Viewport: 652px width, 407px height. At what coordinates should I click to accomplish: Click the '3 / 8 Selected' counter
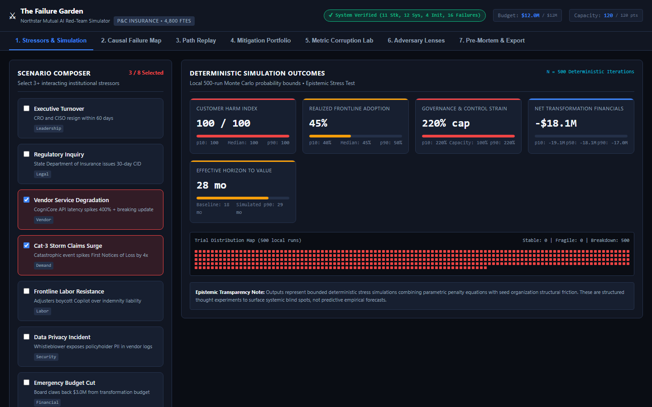point(146,73)
